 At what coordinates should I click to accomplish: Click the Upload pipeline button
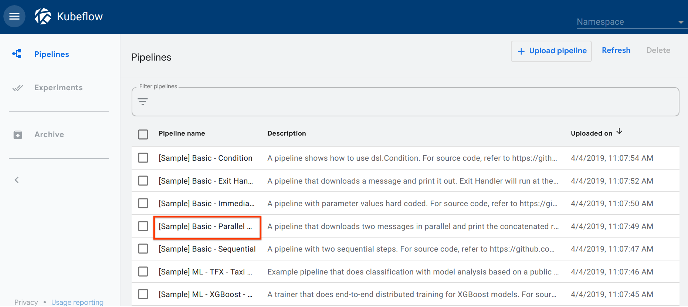(551, 51)
